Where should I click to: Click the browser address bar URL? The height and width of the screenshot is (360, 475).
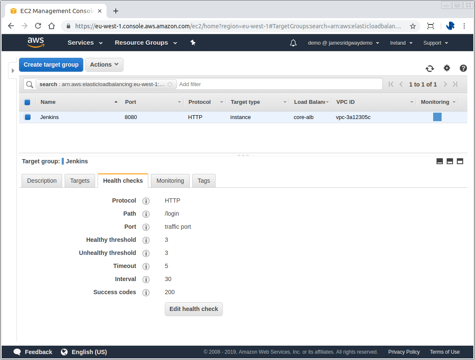click(x=238, y=26)
